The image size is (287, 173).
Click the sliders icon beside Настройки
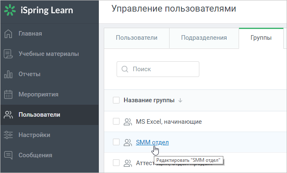click(8, 135)
